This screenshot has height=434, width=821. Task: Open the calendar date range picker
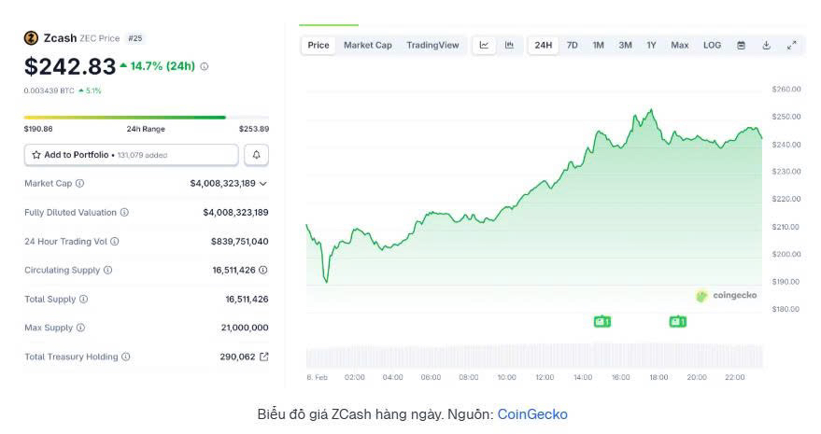coord(741,46)
